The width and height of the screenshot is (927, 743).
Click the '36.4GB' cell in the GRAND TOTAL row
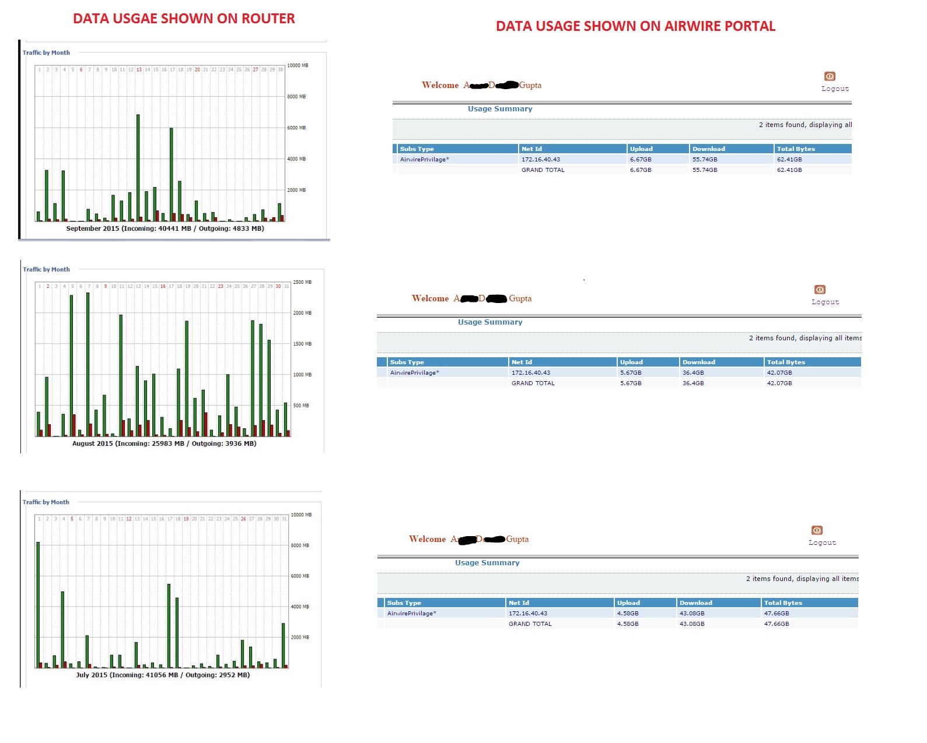pos(693,383)
